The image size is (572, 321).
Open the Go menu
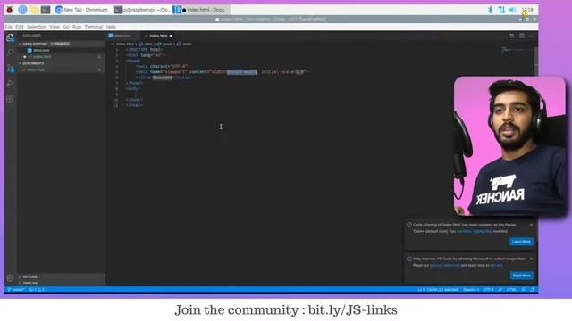coord(66,27)
